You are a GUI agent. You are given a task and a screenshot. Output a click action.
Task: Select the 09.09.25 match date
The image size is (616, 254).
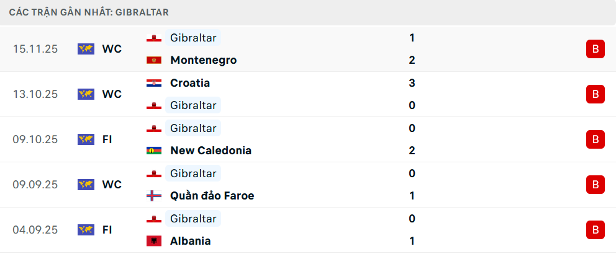35,185
